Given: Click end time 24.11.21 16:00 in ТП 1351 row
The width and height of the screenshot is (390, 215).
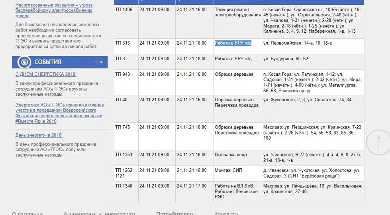Looking at the screenshot, I should tap(192, 155).
